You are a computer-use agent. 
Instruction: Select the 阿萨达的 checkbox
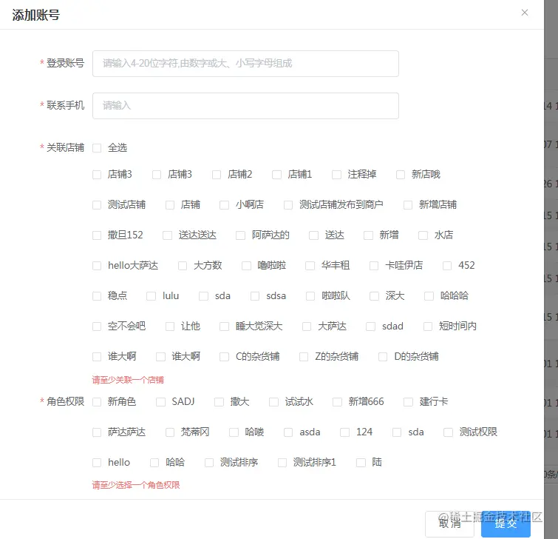240,235
